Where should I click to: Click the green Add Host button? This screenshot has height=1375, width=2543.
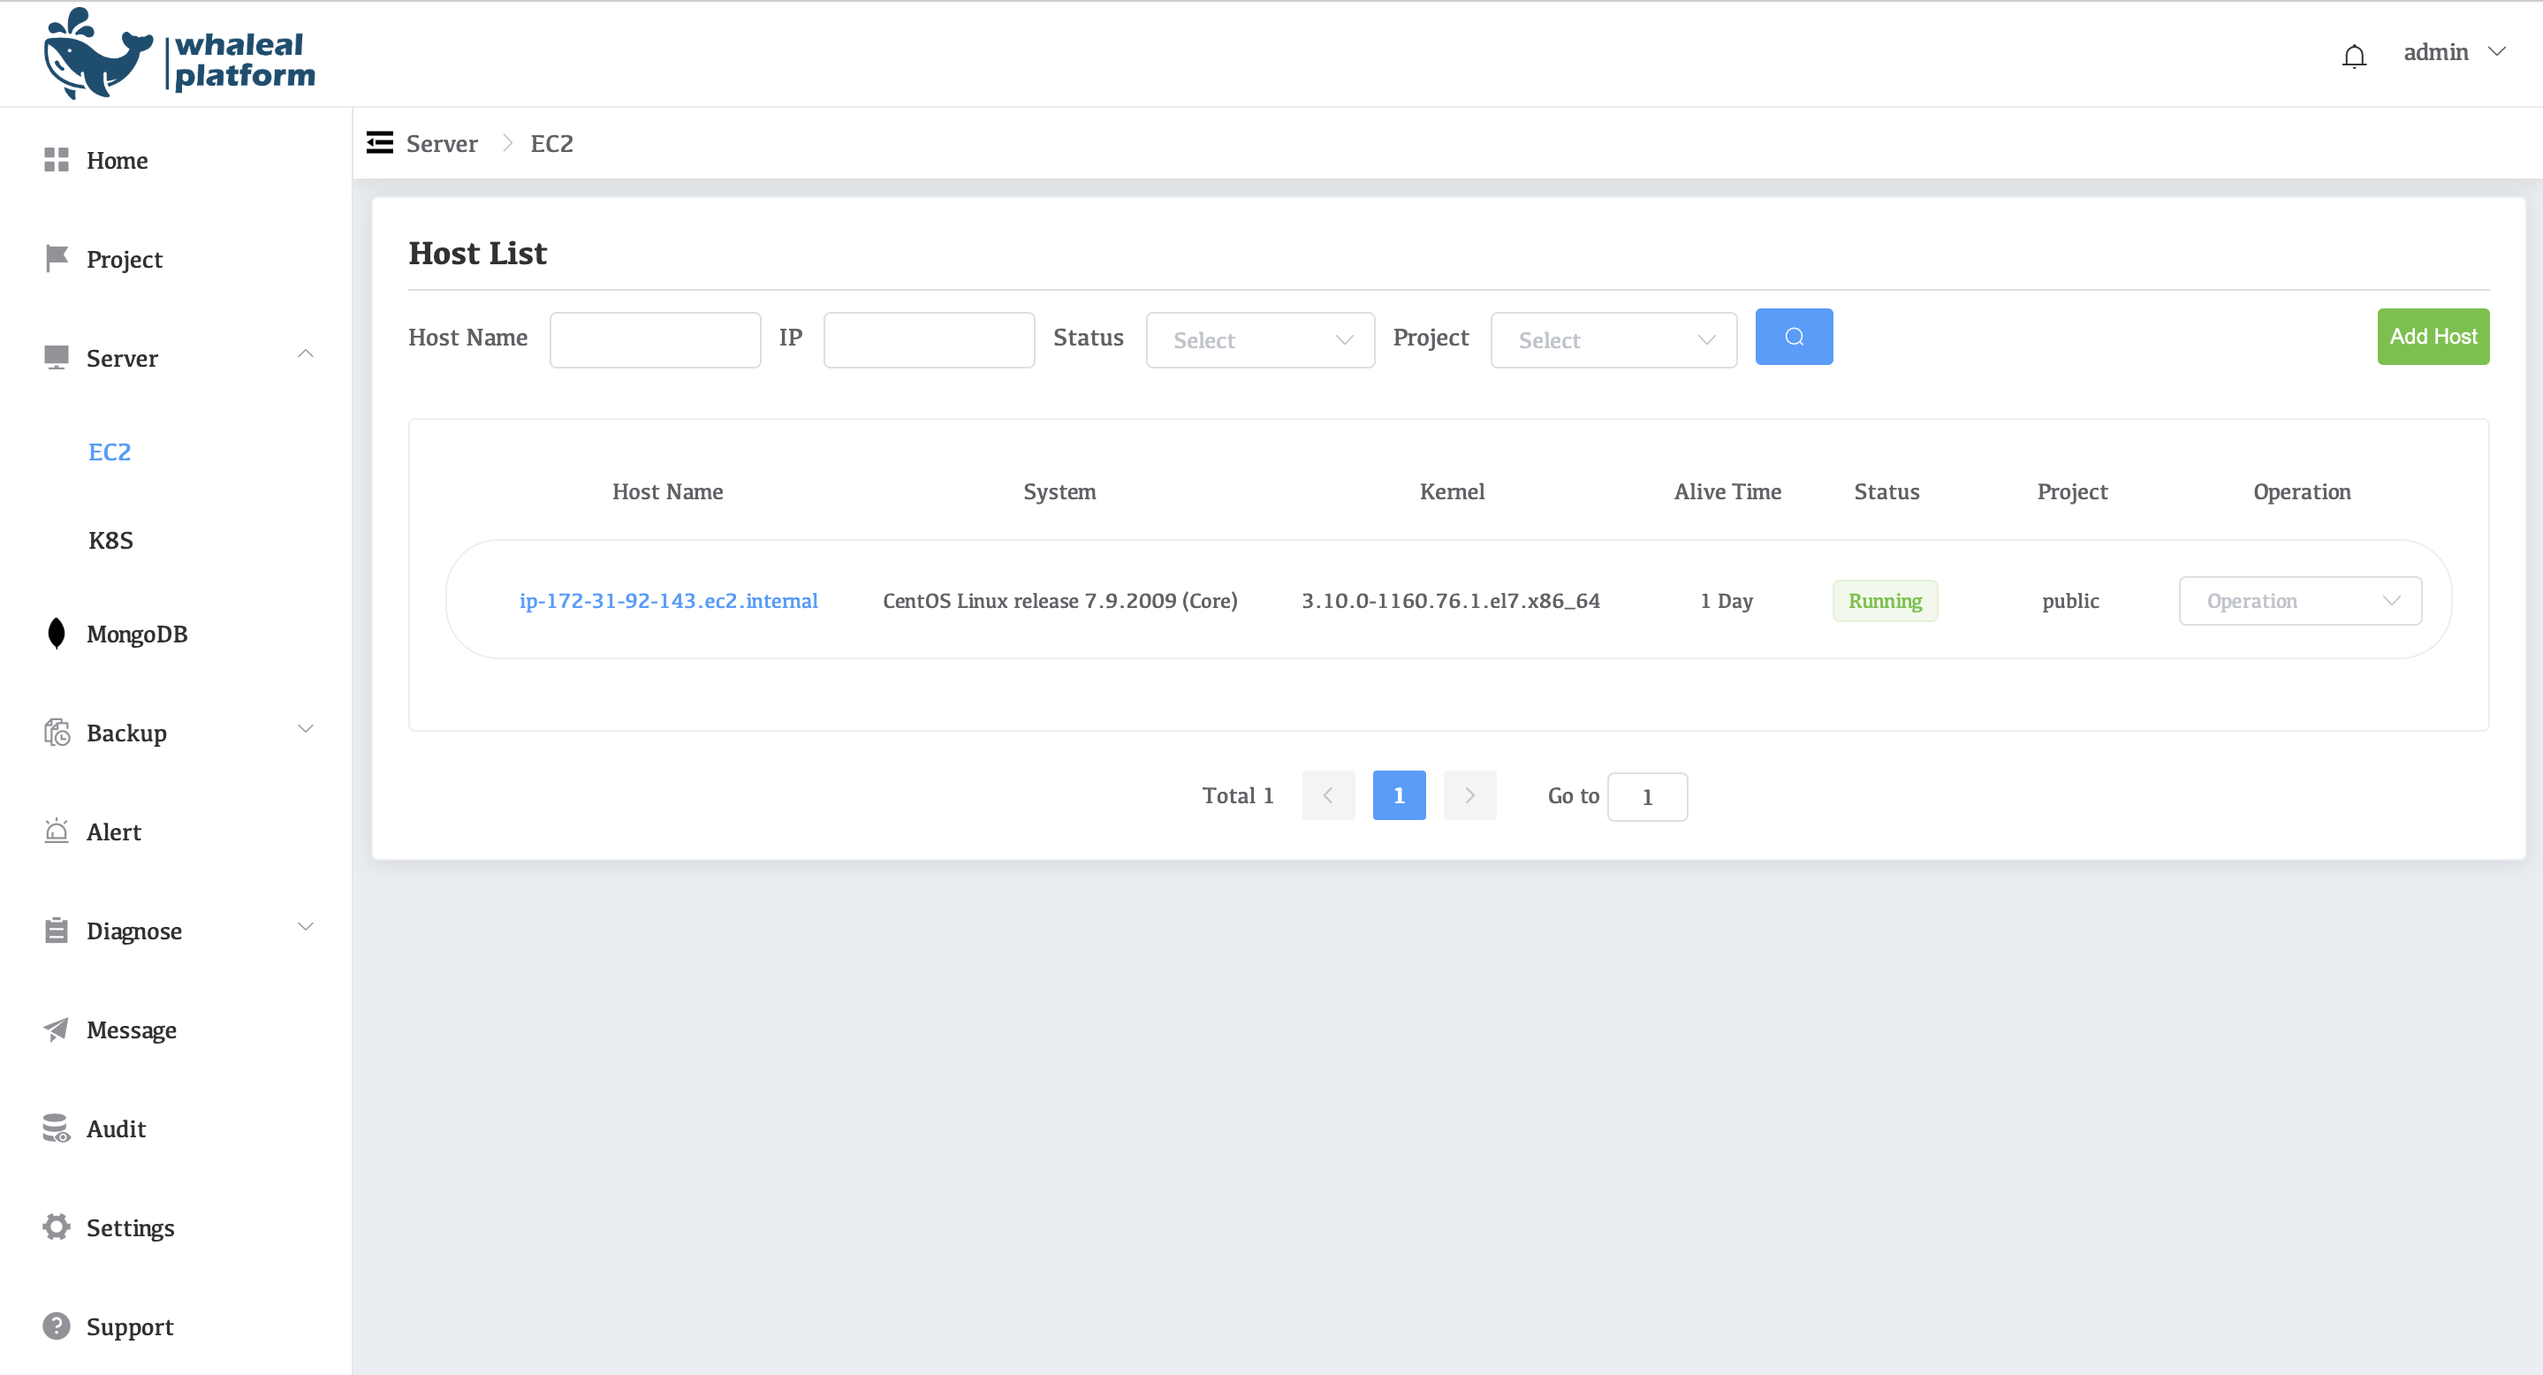click(2432, 338)
